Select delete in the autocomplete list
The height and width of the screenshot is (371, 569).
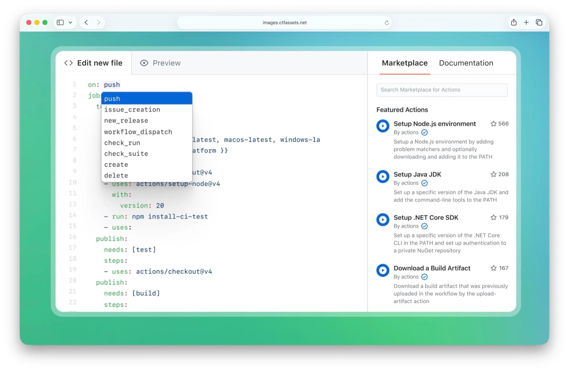pyautogui.click(x=147, y=175)
